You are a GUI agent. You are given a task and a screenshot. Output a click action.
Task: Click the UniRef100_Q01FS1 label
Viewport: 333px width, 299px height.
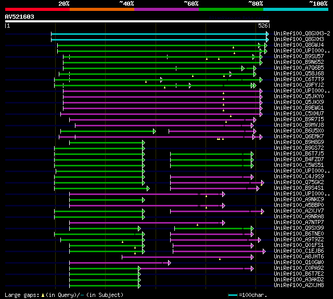[x=299, y=245]
